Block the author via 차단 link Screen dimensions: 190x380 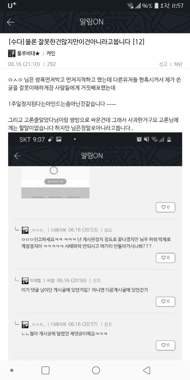pos(178,64)
